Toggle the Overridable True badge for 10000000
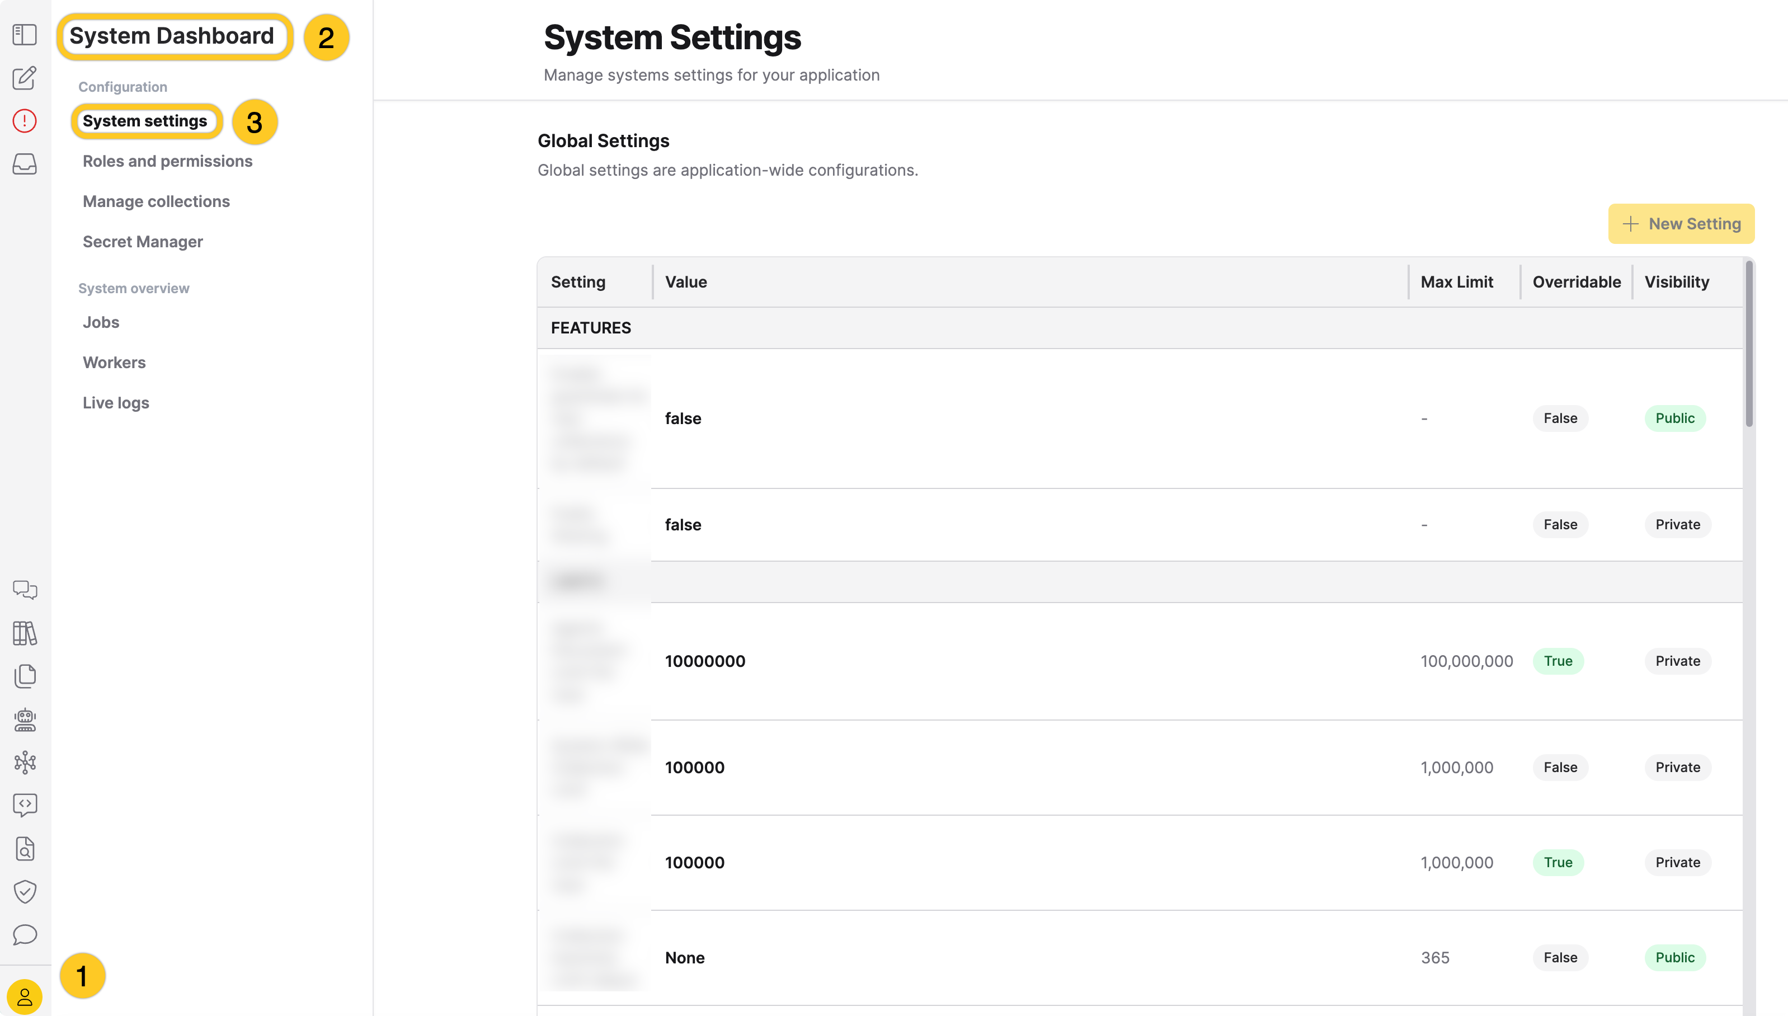Viewport: 1788px width, 1016px height. [1559, 661]
